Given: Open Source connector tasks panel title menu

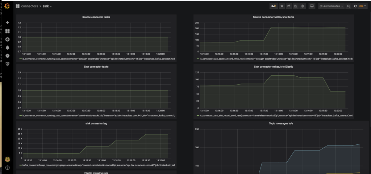Looking at the screenshot, I should tap(96, 17).
